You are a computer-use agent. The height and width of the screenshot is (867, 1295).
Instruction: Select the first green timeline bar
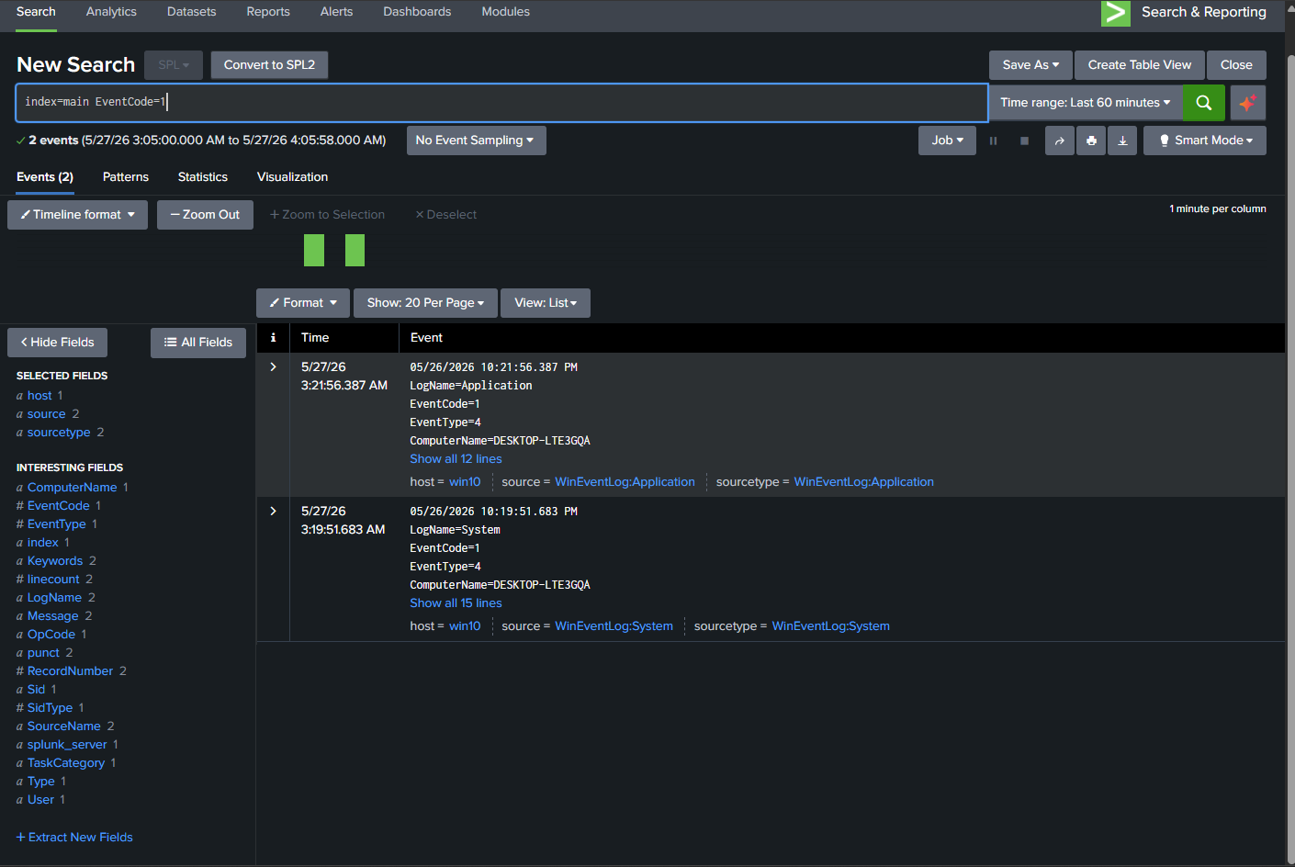click(x=314, y=250)
